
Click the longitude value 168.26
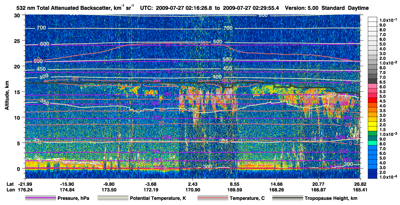tap(277, 190)
